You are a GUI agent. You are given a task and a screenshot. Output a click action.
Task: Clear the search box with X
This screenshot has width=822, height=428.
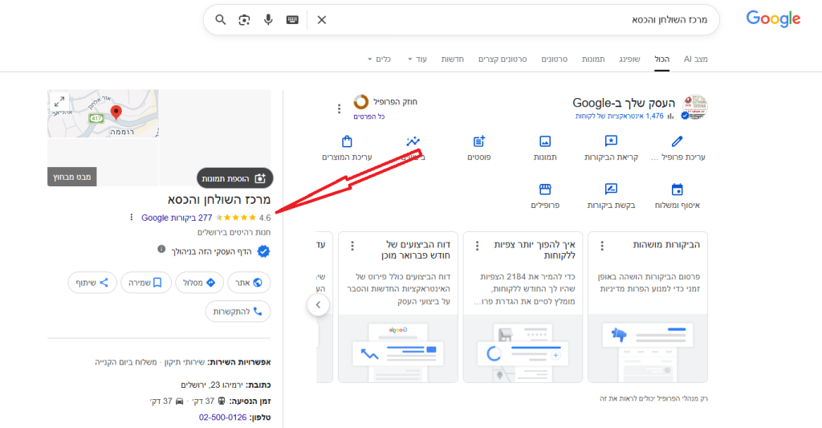pos(322,19)
